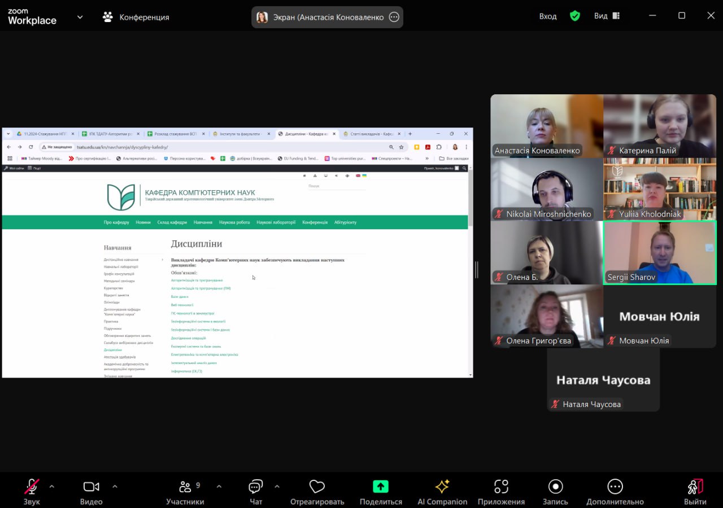Click muted mic icon on Nikolai Miroshnichenko's tile

click(x=499, y=214)
